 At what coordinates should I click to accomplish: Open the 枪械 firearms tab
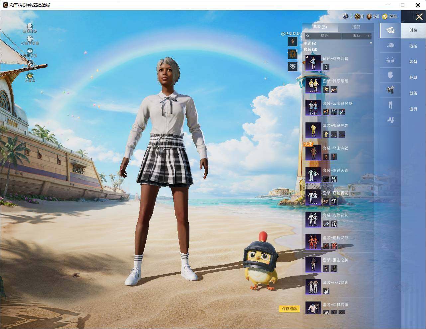pos(413,46)
